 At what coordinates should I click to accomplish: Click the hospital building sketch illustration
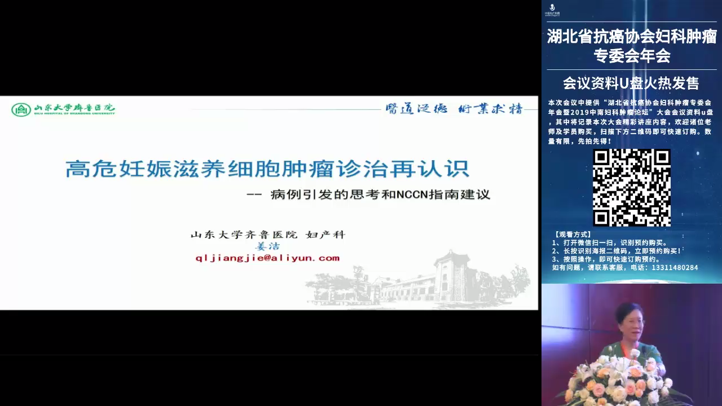coord(429,282)
